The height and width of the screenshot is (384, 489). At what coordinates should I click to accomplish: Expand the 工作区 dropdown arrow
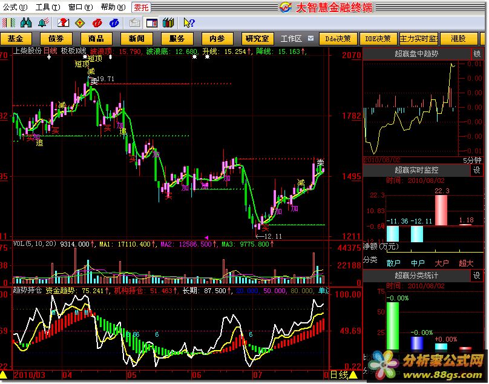coord(310,38)
